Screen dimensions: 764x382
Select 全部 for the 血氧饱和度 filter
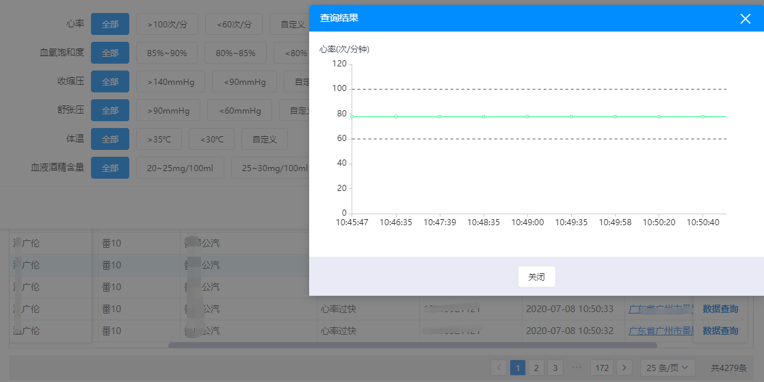110,53
